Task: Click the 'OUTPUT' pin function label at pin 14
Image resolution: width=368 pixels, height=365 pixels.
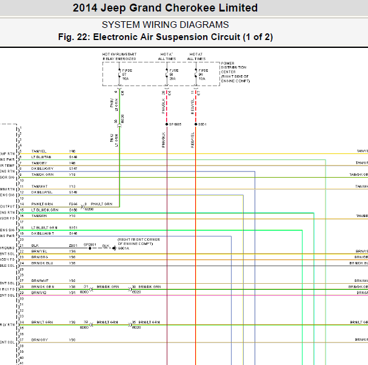Action: (7, 207)
